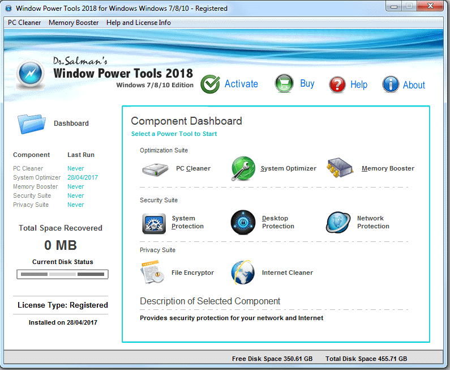The width and height of the screenshot is (450, 370).
Task: Click the System Optimizer wrench icon
Action: (243, 169)
